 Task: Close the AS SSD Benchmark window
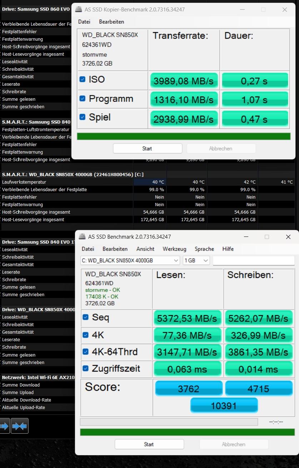[x=288, y=237]
